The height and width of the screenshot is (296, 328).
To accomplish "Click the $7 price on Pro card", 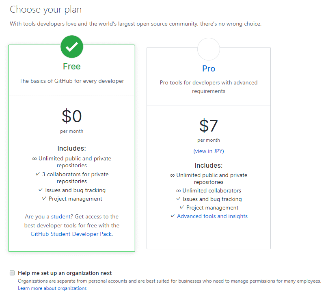I will coord(209,125).
